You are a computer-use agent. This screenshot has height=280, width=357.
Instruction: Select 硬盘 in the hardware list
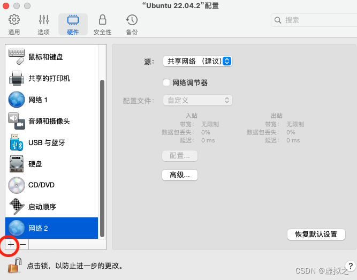(x=35, y=164)
